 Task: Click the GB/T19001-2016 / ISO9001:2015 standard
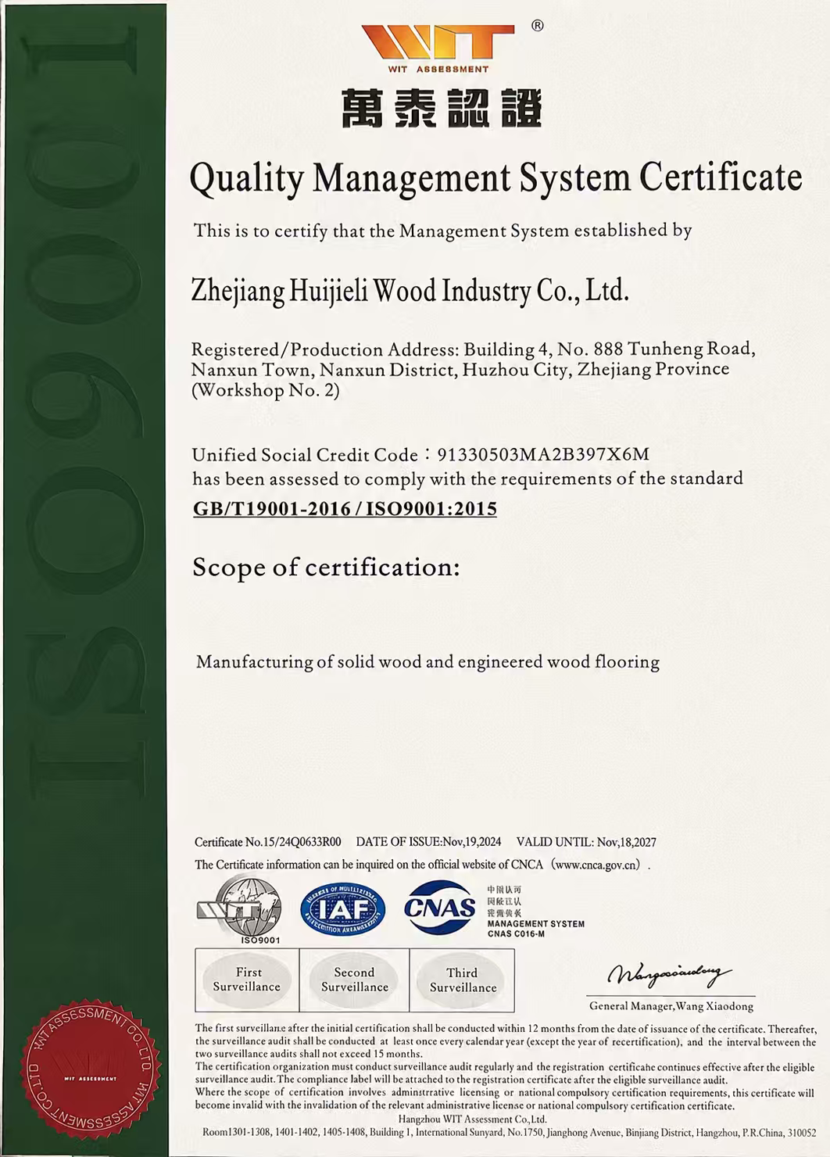(x=345, y=509)
